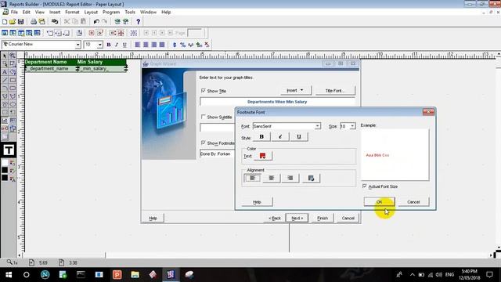Uncheck Actual Font Size checkbox
Viewport: 501px width, 282px height.
click(x=365, y=186)
